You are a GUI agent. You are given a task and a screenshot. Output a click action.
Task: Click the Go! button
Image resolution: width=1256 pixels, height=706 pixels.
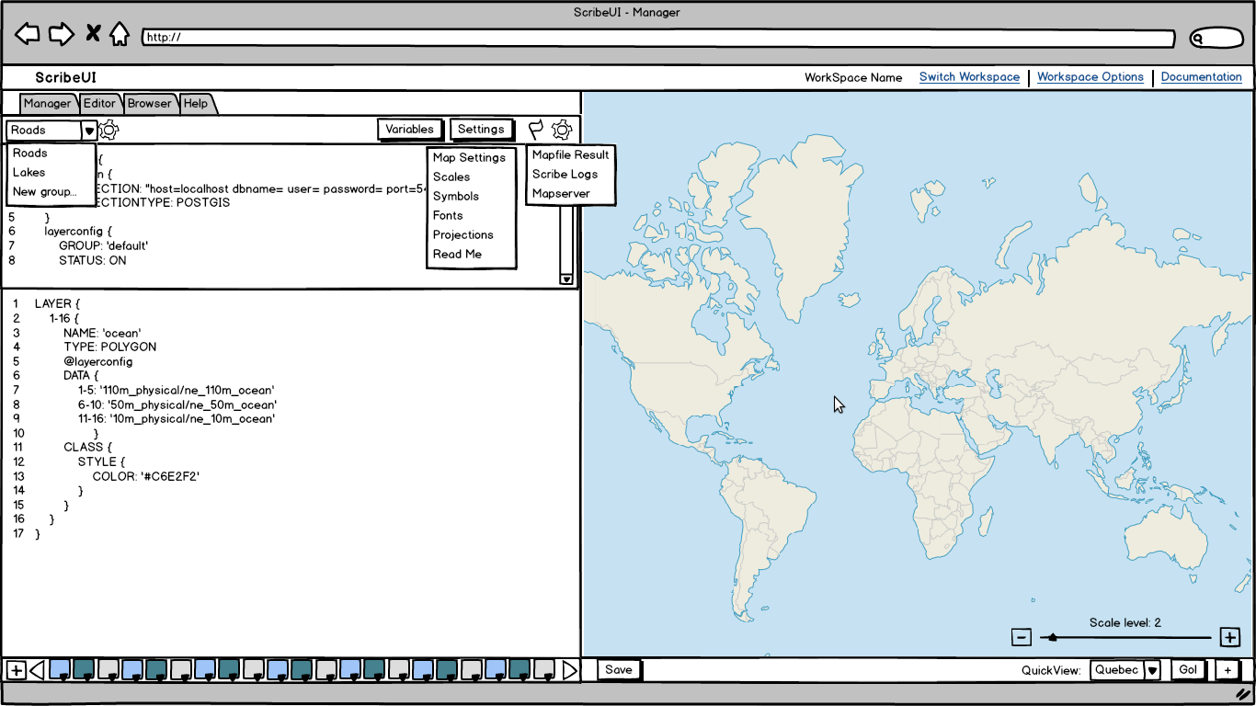pyautogui.click(x=1188, y=670)
